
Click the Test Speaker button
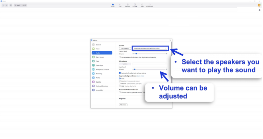pyautogui.click(x=125, y=49)
